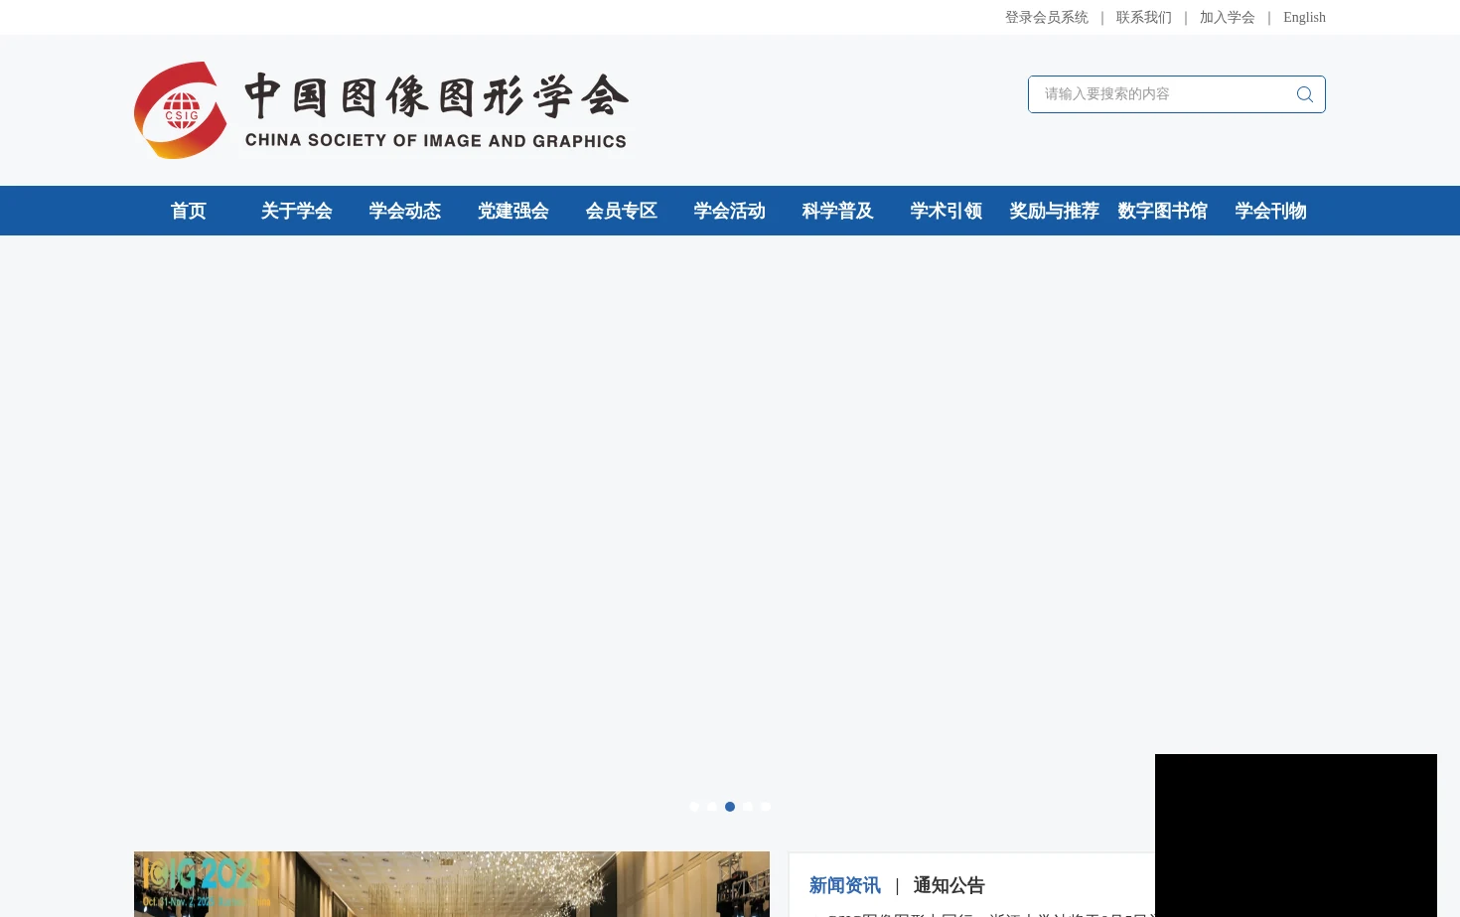This screenshot has width=1460, height=917.
Task: Click the 中国图像图形学会 title text
Action: point(437,96)
